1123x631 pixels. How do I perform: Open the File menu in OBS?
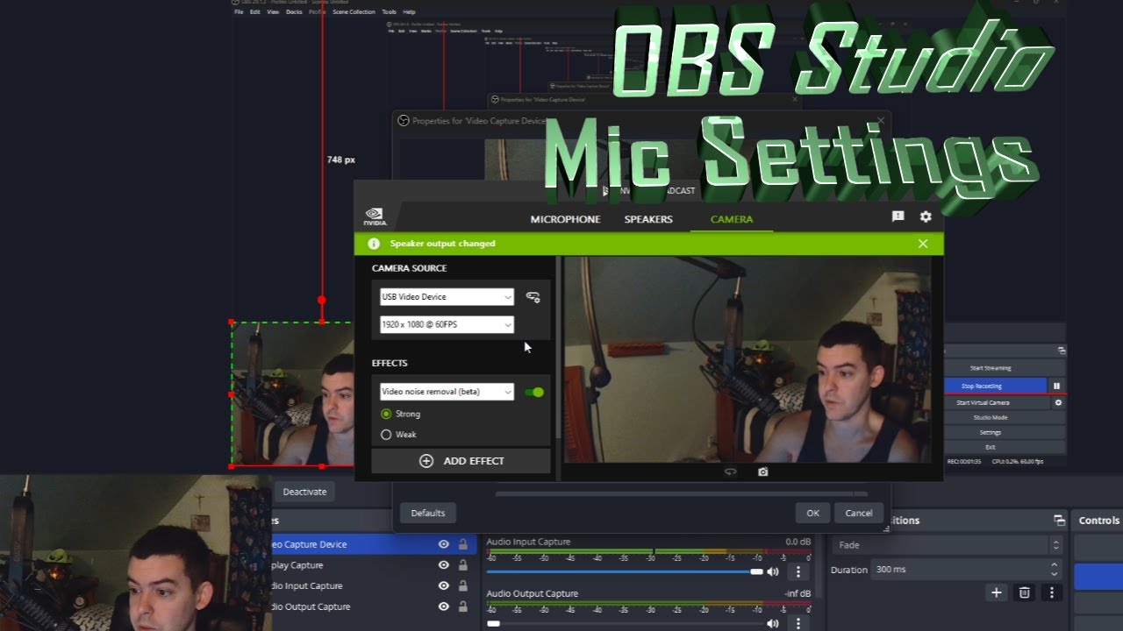239,12
